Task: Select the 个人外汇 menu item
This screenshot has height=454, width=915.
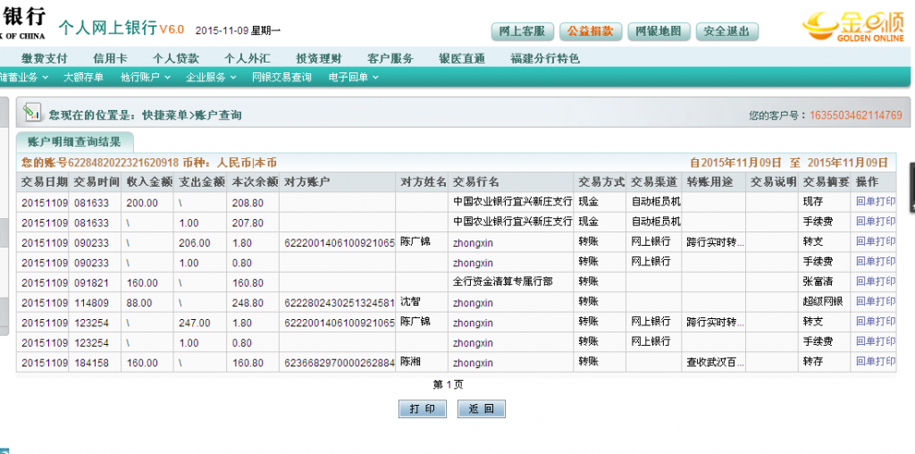Action: tap(247, 58)
